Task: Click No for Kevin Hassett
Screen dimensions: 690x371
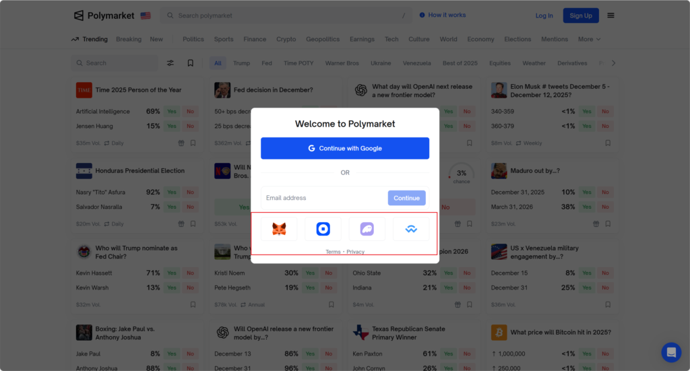Action: pyautogui.click(x=190, y=273)
